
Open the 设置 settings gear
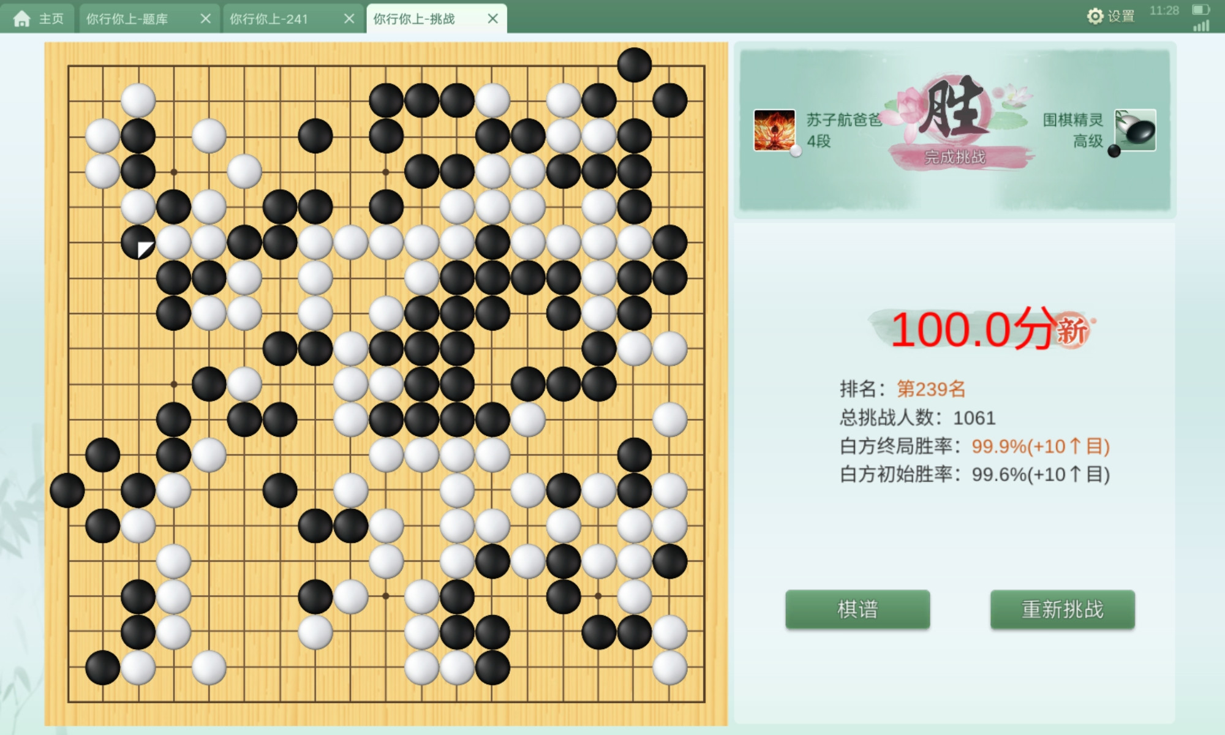pos(1110,16)
